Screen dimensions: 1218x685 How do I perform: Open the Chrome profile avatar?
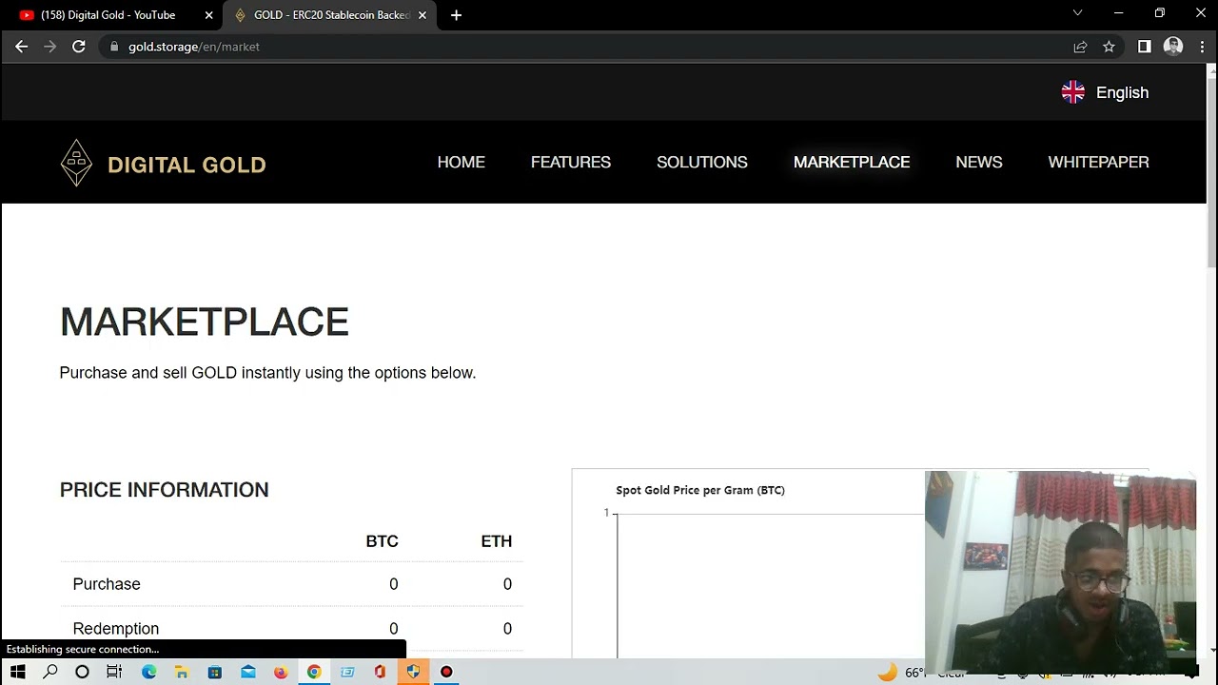(1172, 47)
